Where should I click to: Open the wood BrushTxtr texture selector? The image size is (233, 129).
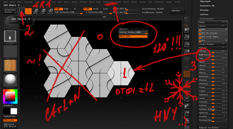coord(10,66)
